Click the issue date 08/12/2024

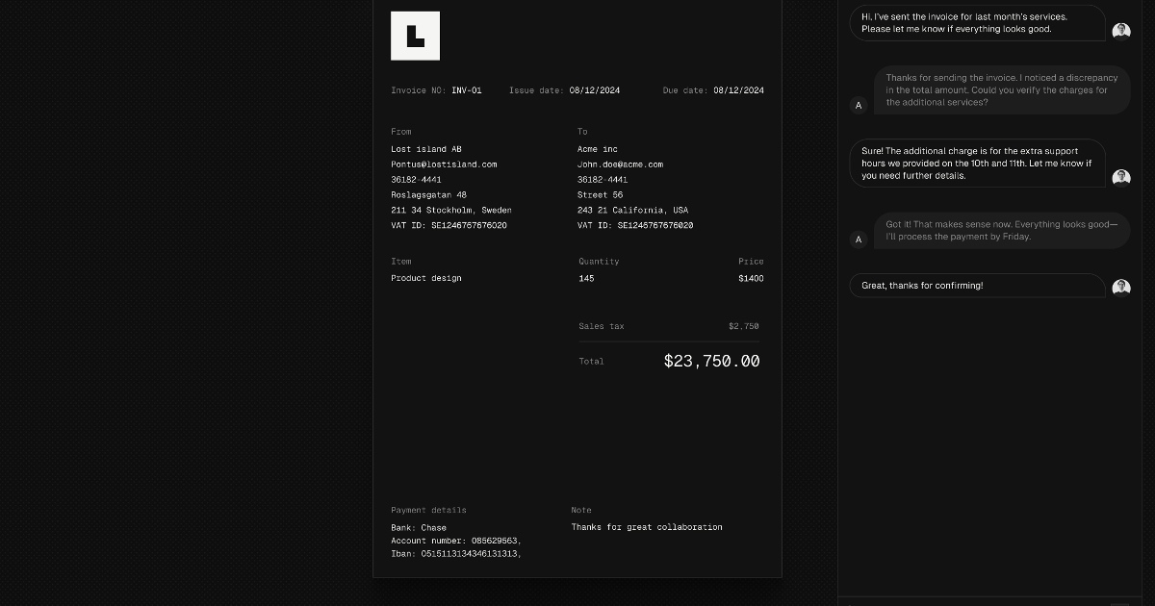594,90
